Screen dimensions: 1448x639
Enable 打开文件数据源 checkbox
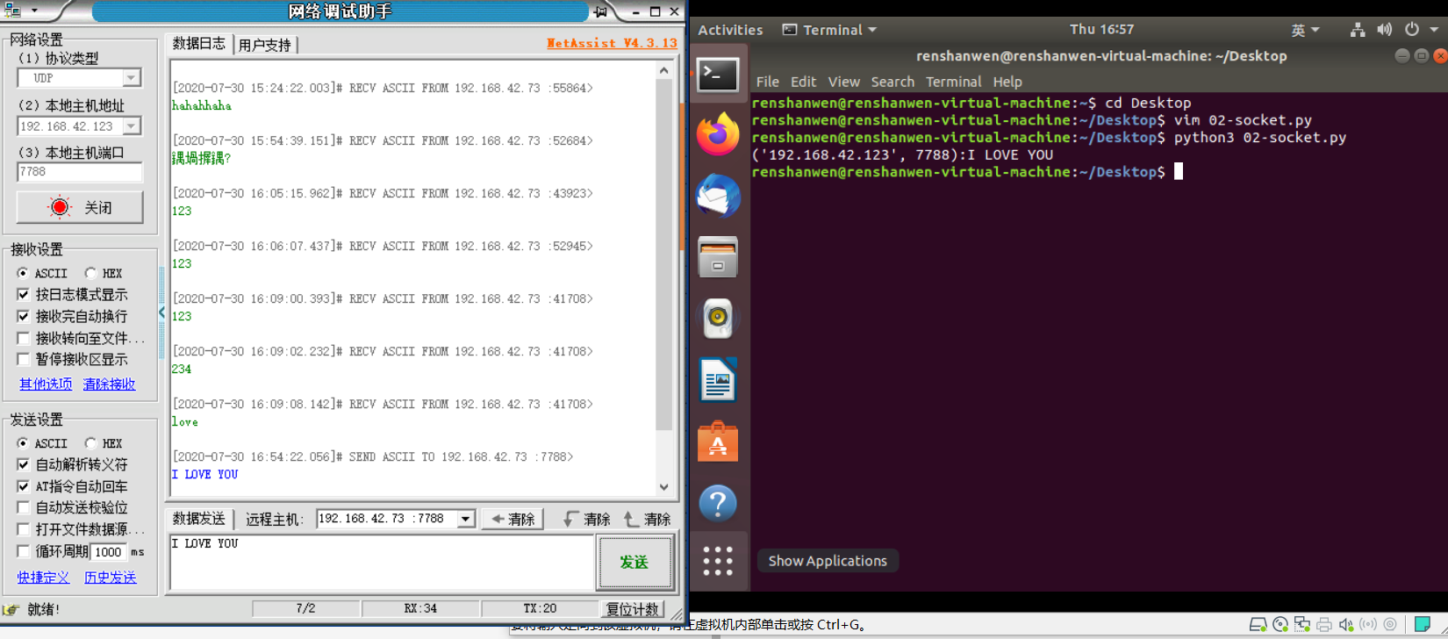(24, 529)
